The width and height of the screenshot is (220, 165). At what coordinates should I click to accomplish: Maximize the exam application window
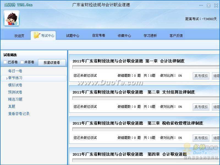pos(208,5)
